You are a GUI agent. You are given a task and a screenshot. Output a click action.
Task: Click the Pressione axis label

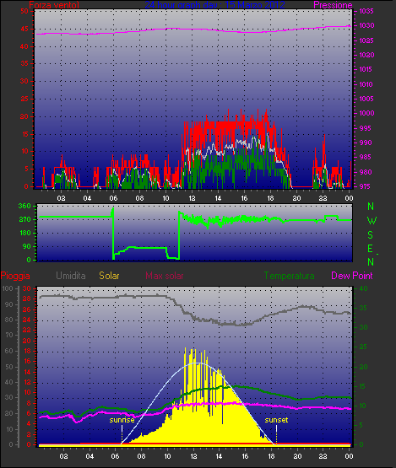coord(333,5)
